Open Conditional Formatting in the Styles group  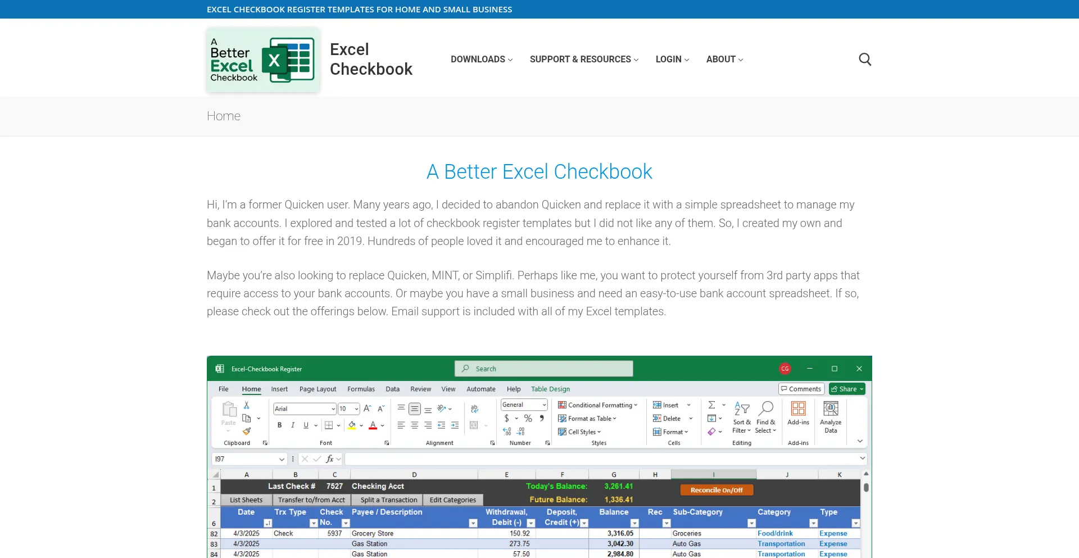click(598, 405)
